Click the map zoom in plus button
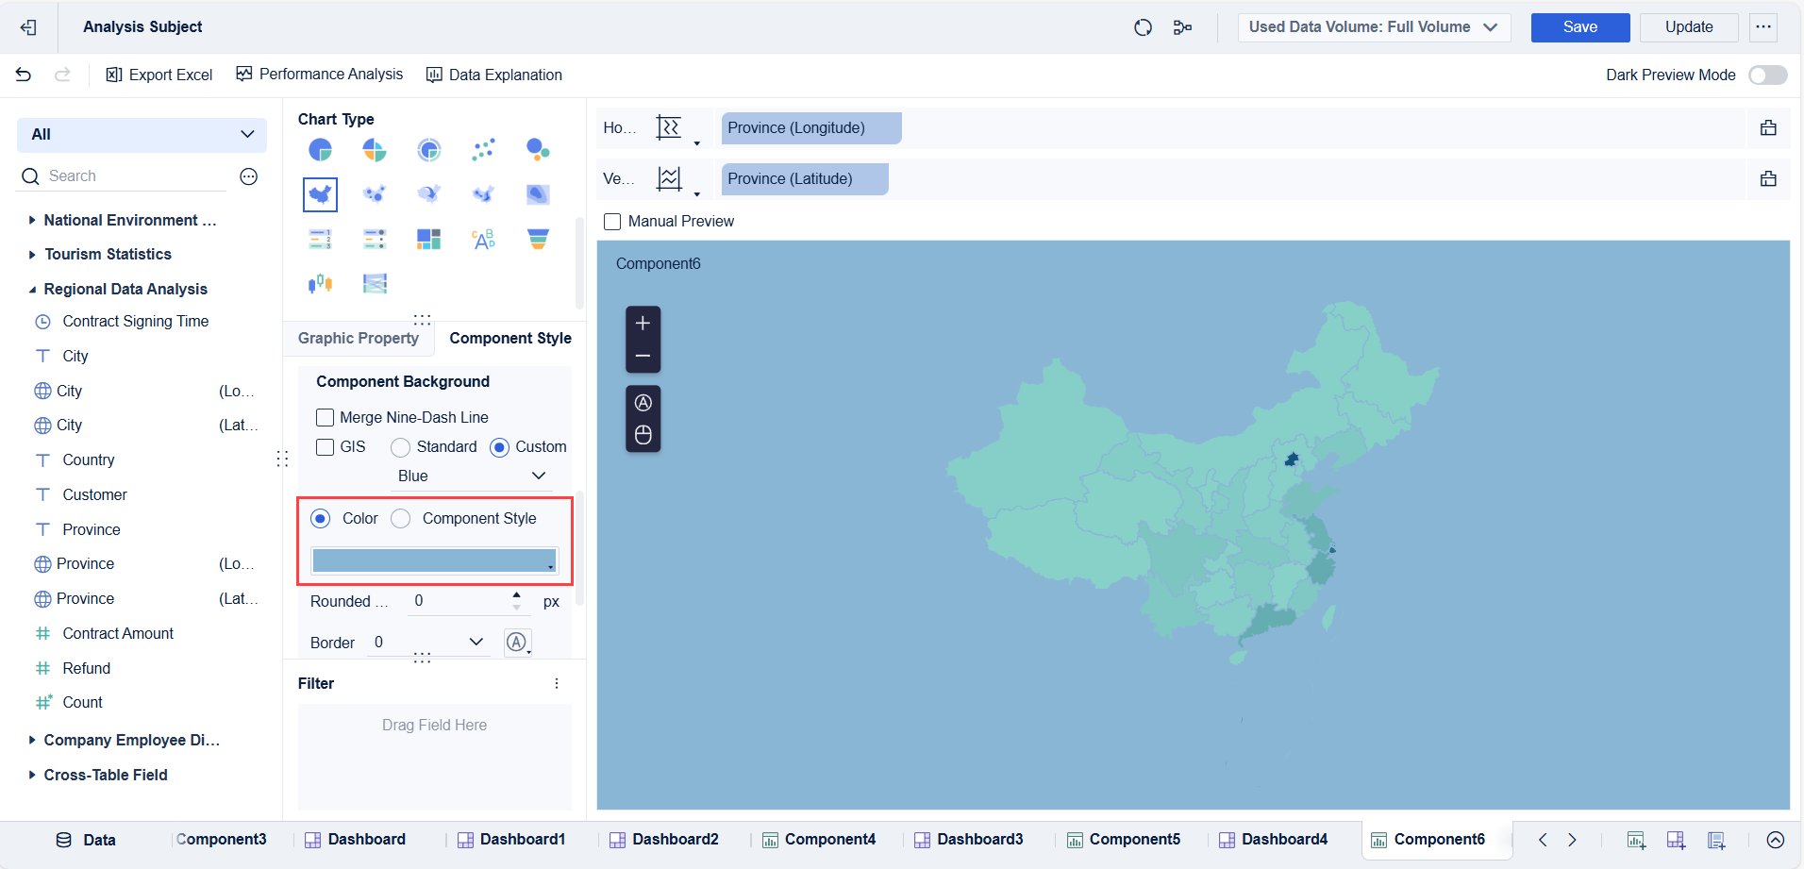This screenshot has width=1804, height=869. click(x=643, y=323)
